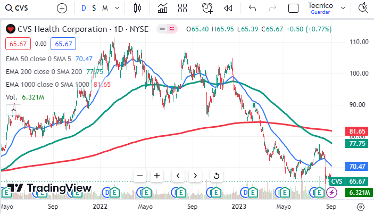The image size is (374, 214).
Task: Click the plus icon to compare symbols
Action: tap(62, 9)
